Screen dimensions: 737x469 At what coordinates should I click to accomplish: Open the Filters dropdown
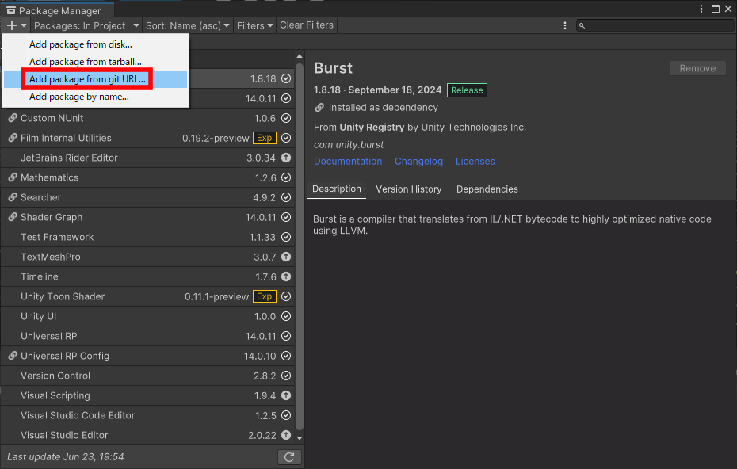click(254, 25)
